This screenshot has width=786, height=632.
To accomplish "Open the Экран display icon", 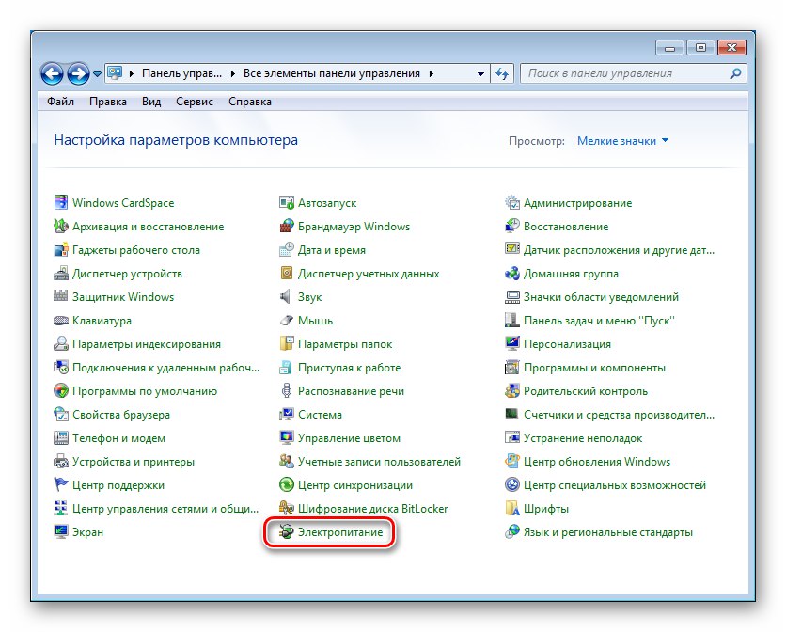I will (x=61, y=531).
